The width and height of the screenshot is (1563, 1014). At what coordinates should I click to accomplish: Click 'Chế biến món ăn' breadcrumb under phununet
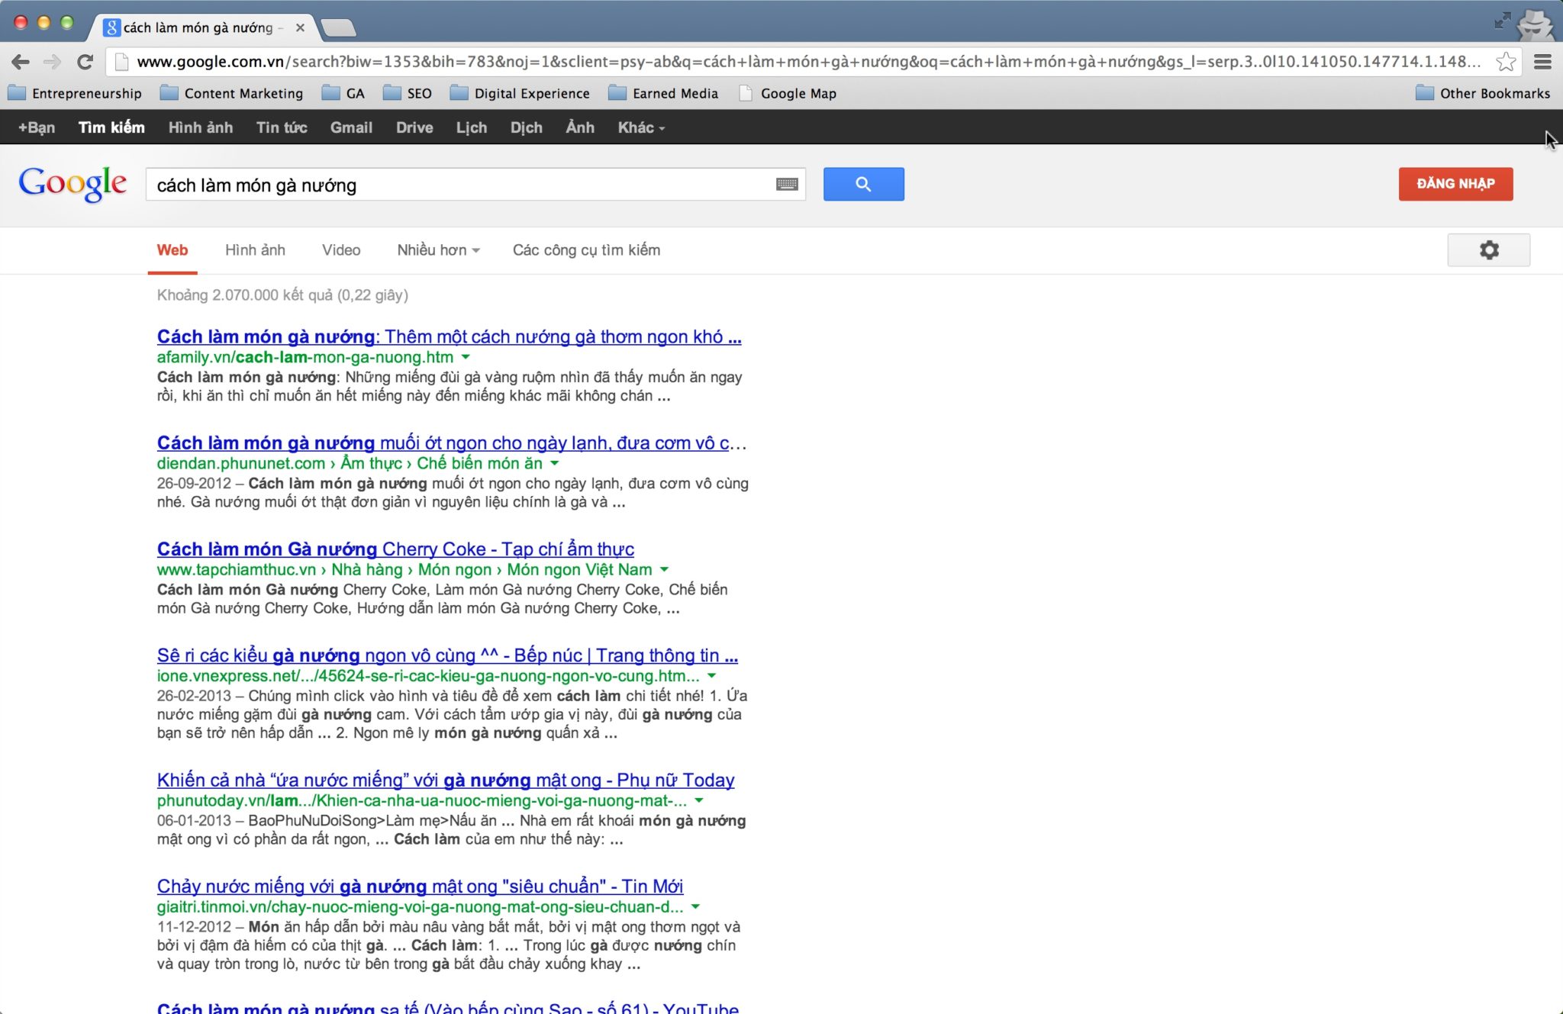479,463
